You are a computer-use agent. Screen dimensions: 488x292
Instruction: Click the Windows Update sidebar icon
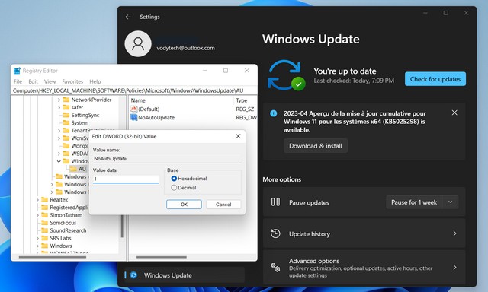point(133,275)
